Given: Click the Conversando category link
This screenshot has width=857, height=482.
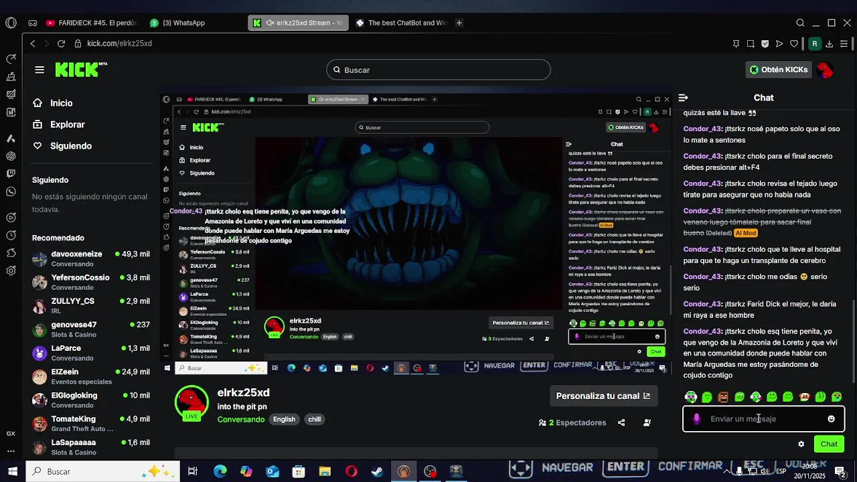Looking at the screenshot, I should (241, 419).
